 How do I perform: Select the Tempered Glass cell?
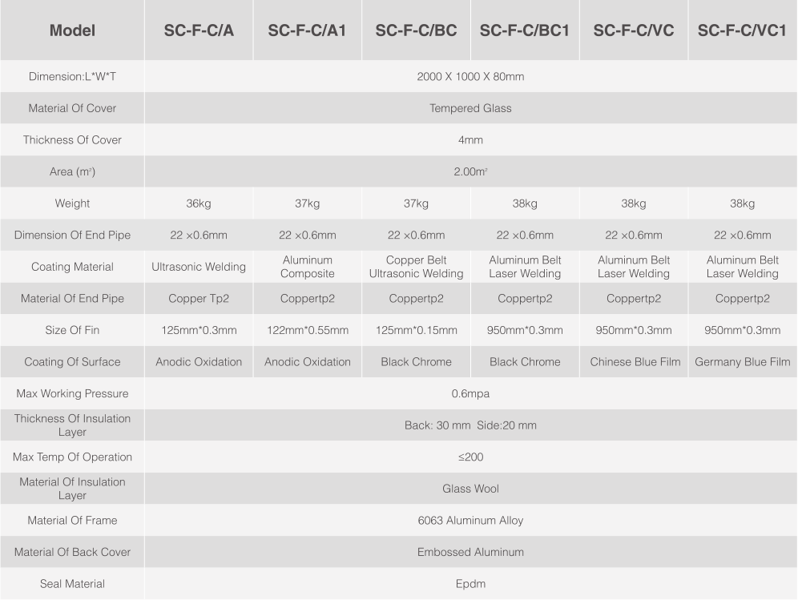pyautogui.click(x=471, y=108)
